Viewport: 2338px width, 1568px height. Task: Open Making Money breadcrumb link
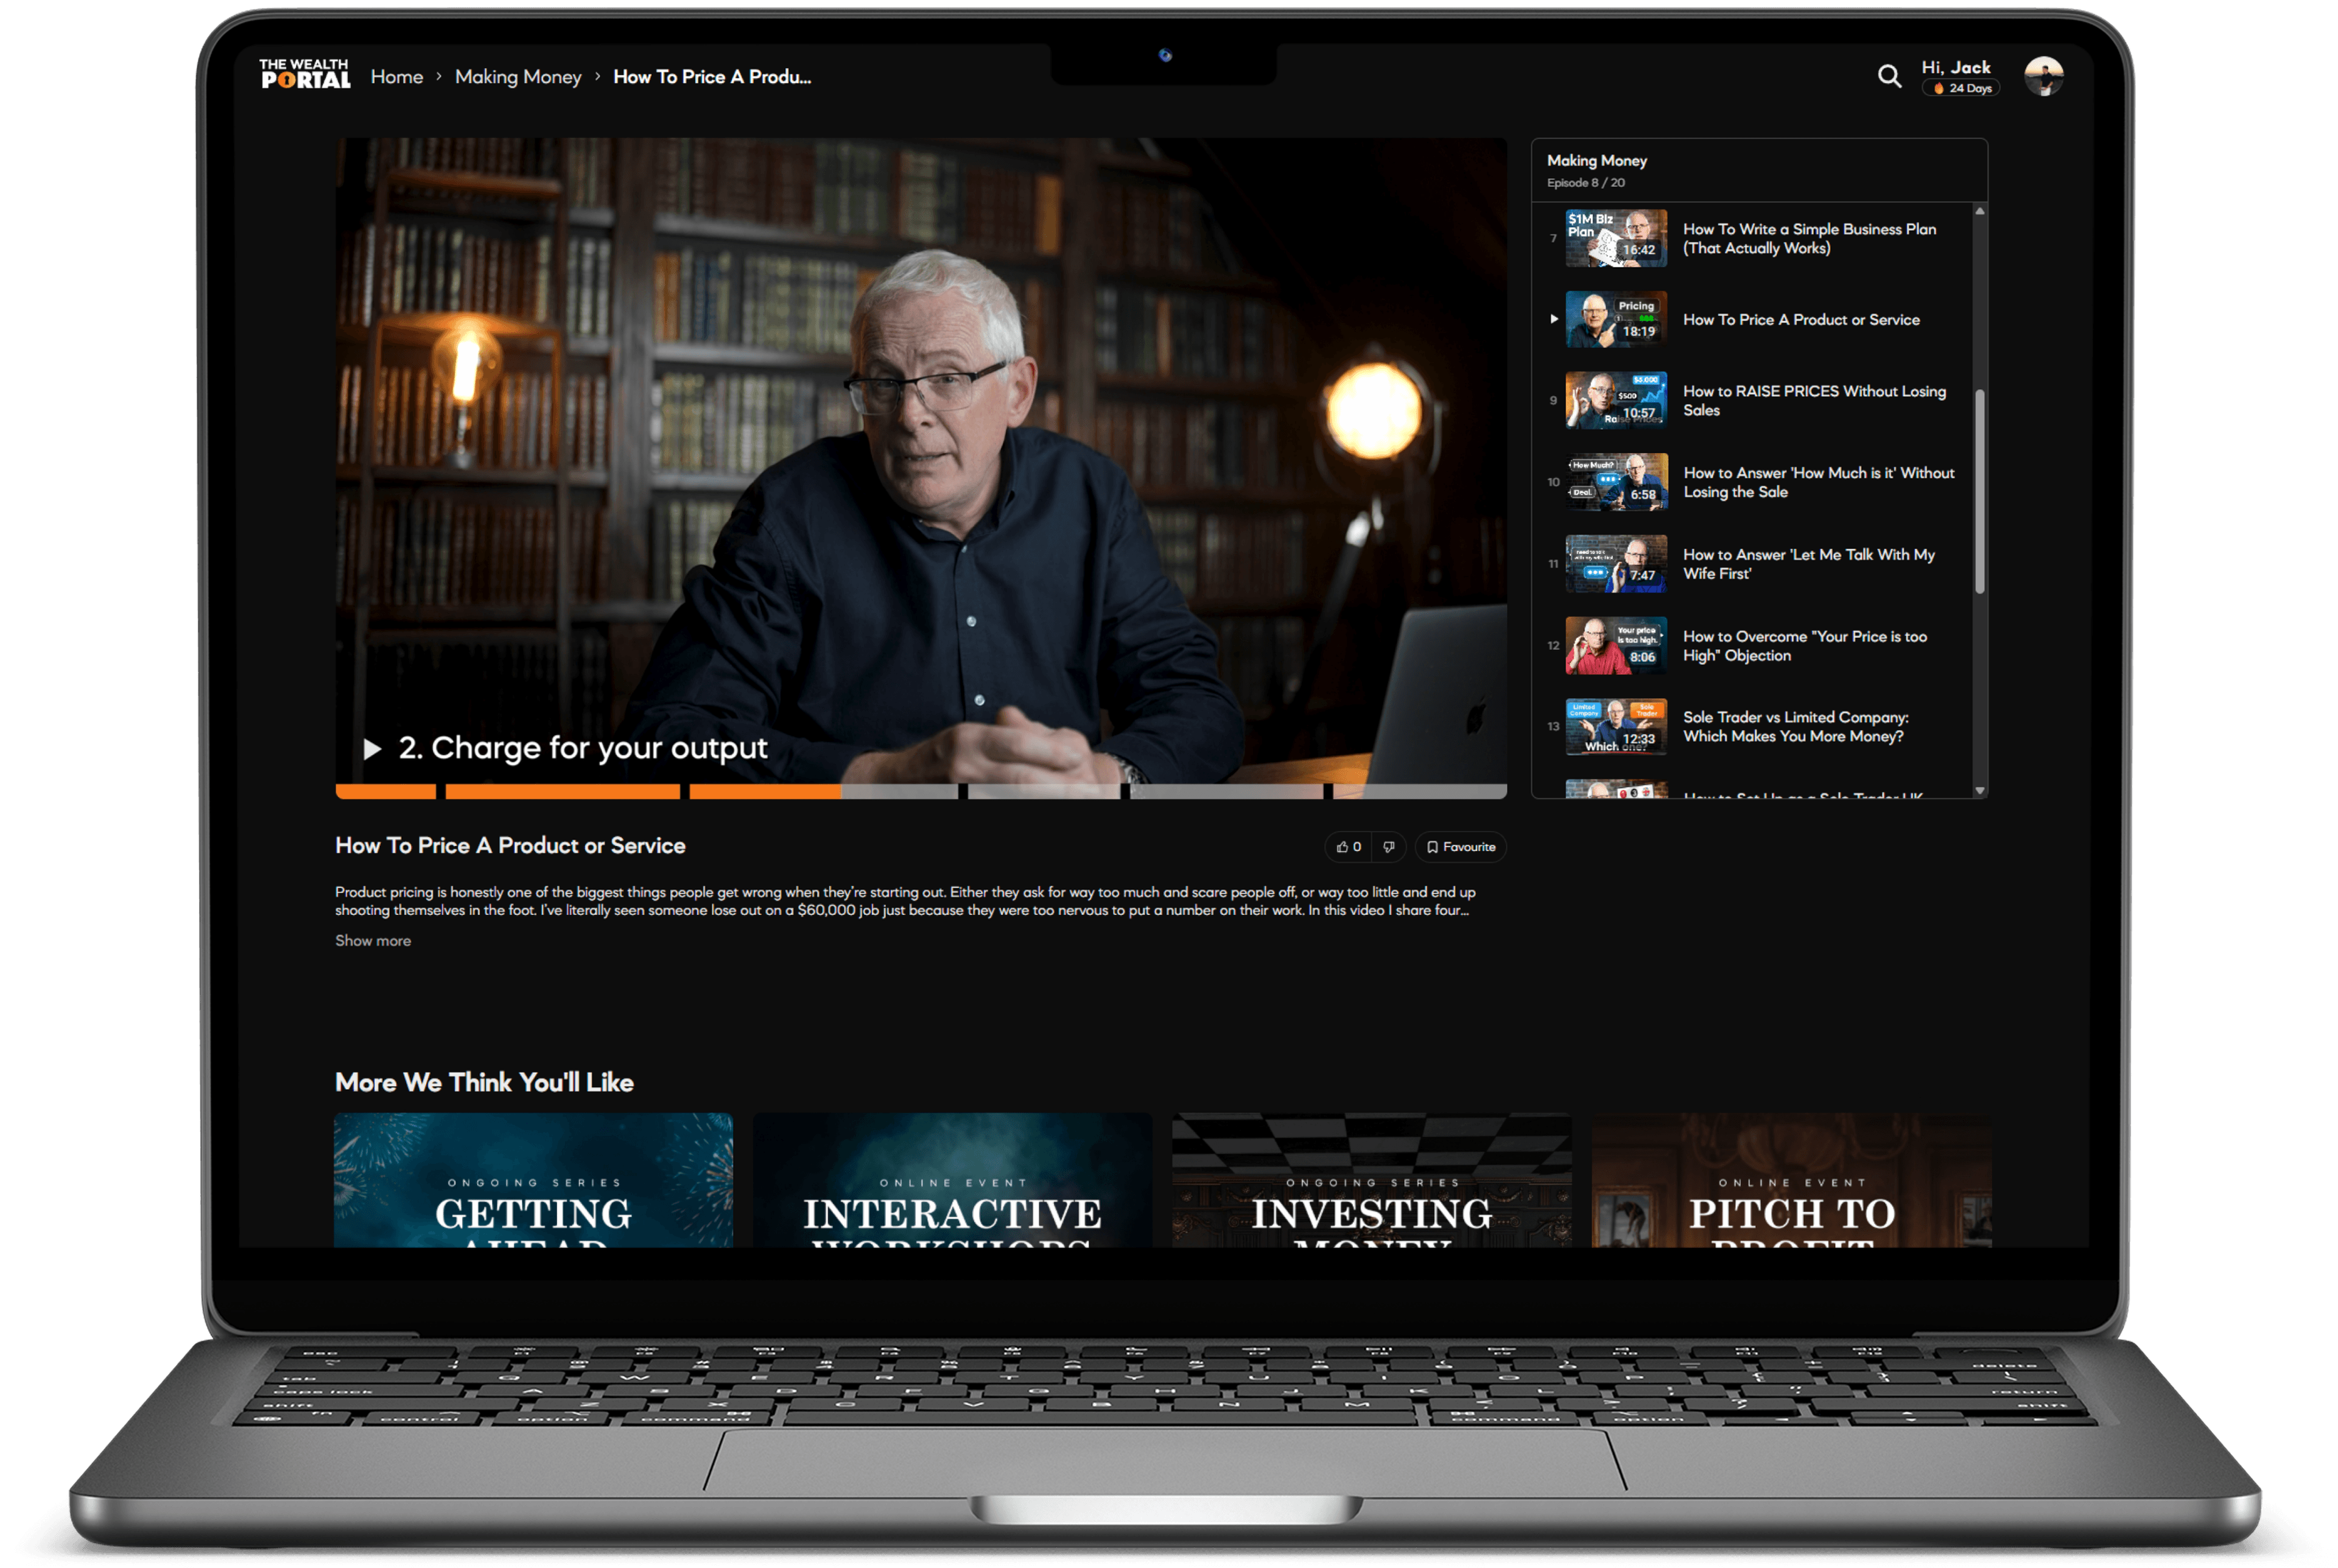click(x=518, y=77)
